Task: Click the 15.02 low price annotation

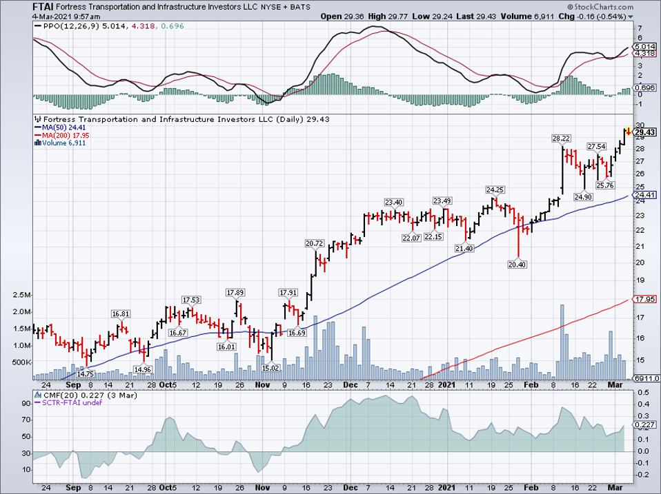Action: click(270, 368)
